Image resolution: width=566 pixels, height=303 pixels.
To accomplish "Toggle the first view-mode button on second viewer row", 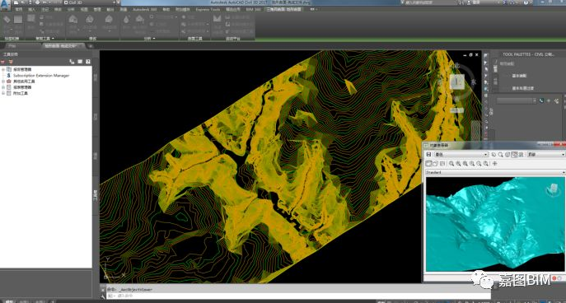I will click(429, 163).
